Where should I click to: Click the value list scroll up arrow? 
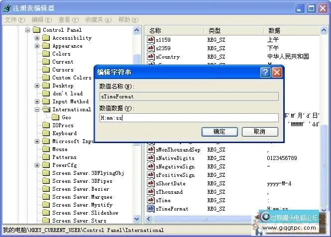pyautogui.click(x=324, y=30)
